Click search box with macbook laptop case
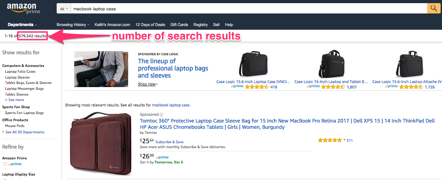The width and height of the screenshot is (442, 180). 249,9
